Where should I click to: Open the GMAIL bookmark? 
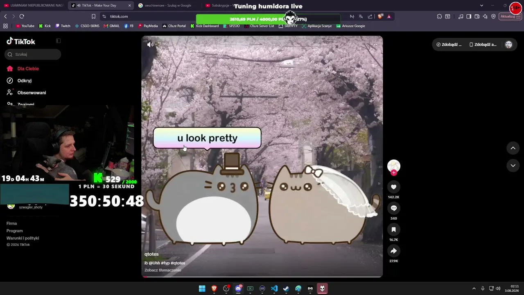coord(112,26)
